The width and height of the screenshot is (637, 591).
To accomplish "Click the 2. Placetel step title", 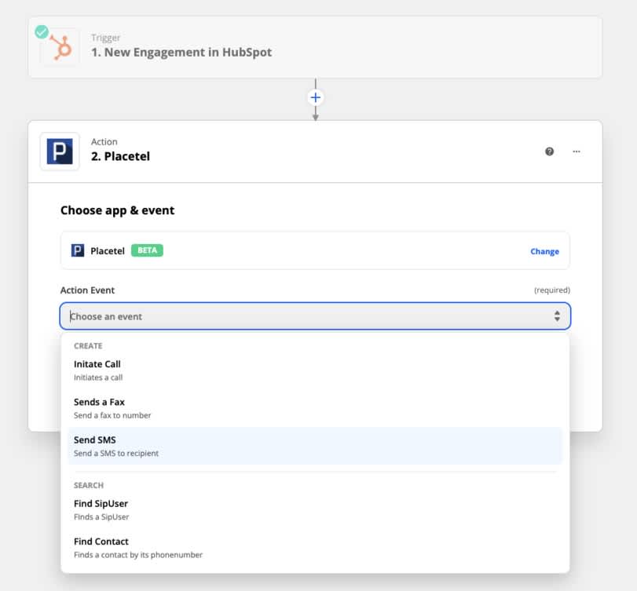I will click(x=120, y=156).
